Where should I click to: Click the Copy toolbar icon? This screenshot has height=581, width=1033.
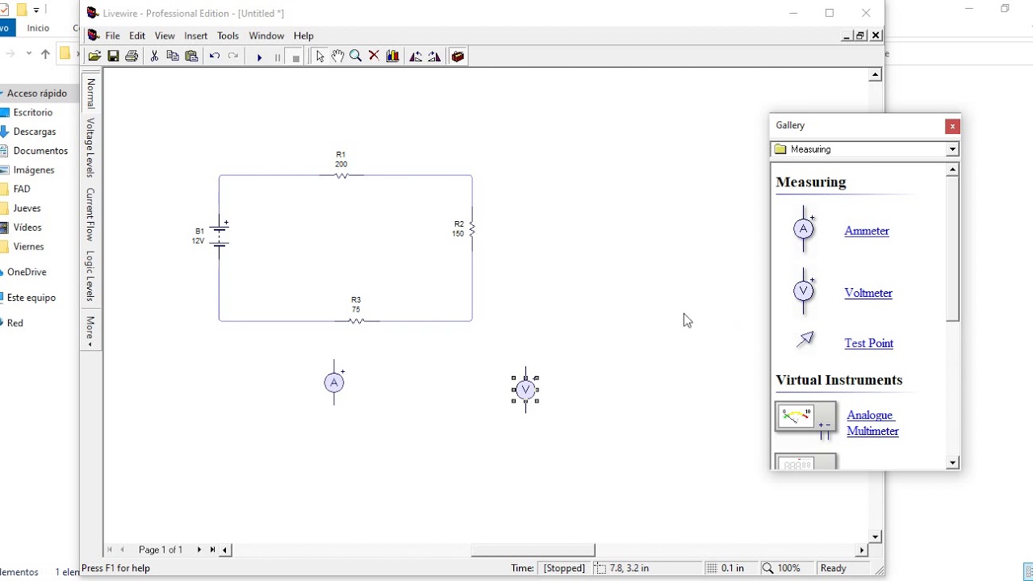coord(173,56)
